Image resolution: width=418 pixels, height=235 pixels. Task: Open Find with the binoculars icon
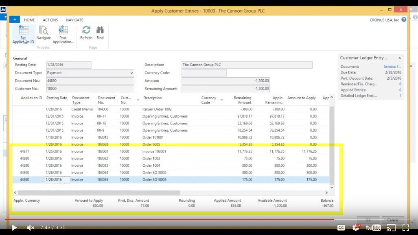coord(100,30)
